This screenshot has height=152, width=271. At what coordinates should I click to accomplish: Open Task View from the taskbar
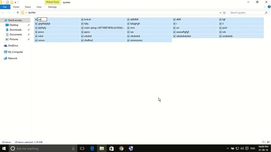click(82, 148)
